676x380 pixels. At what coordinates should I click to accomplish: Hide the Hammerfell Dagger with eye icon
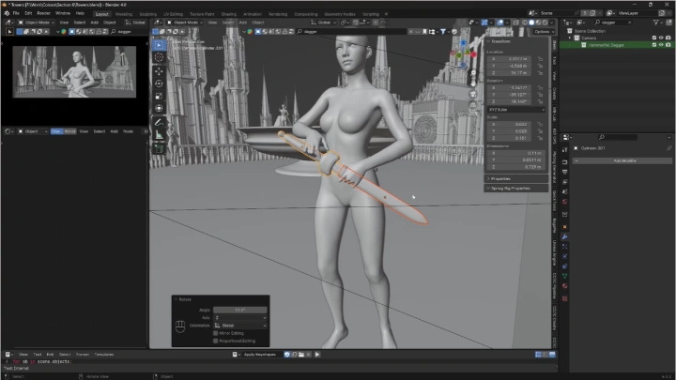point(661,45)
